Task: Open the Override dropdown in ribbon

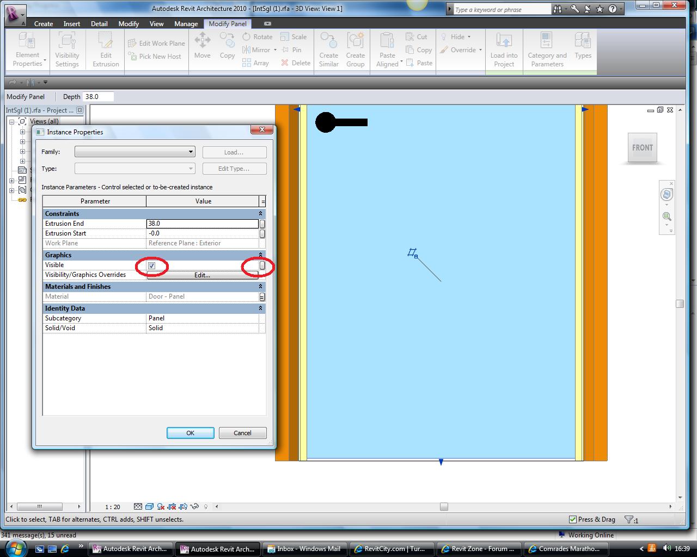Action: 461,50
